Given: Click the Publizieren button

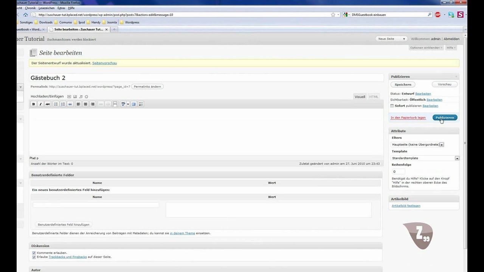Looking at the screenshot, I should point(445,117).
